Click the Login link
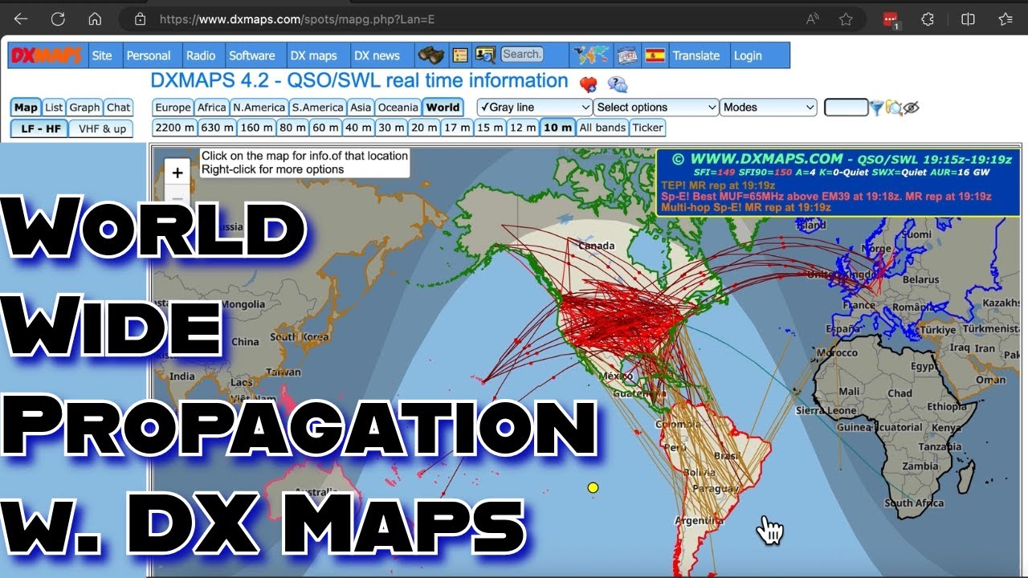Viewport: 1028px width, 578px height. [x=748, y=55]
